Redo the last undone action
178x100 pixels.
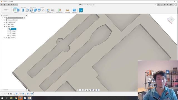[16, 5]
